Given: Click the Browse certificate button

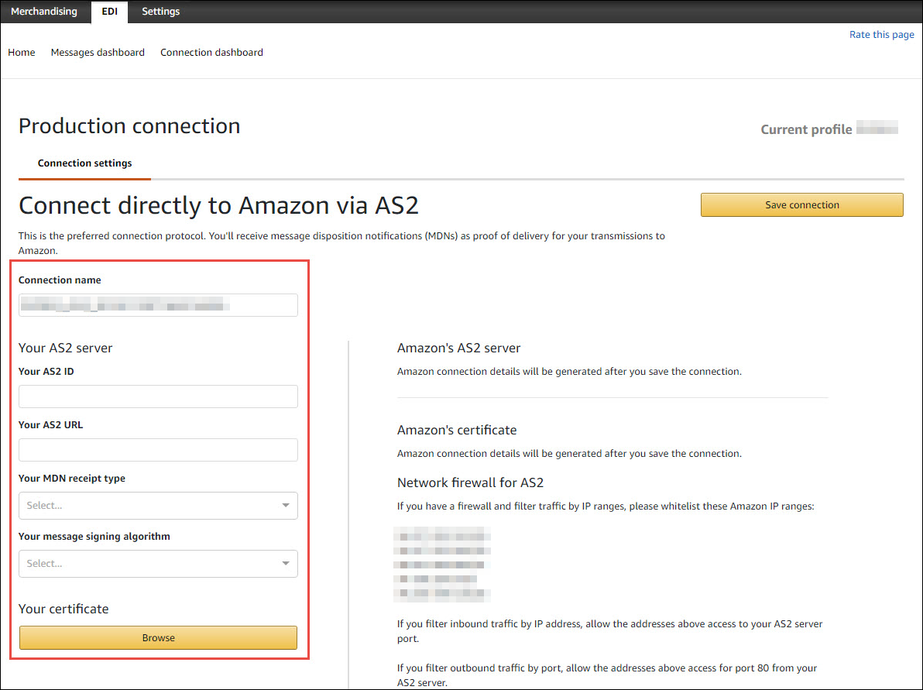Looking at the screenshot, I should pyautogui.click(x=158, y=637).
